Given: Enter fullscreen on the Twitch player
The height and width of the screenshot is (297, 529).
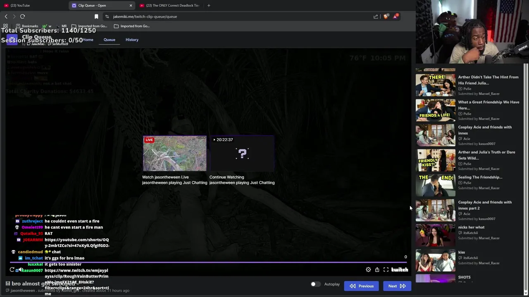Looking at the screenshot, I should pos(386,269).
